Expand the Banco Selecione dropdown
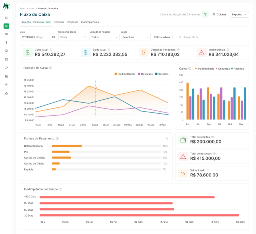 [x=136, y=37]
